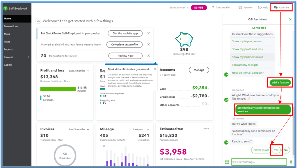Click the $241 mileage deduction
Screen dimensions: 297x168
pyautogui.click(x=144, y=135)
